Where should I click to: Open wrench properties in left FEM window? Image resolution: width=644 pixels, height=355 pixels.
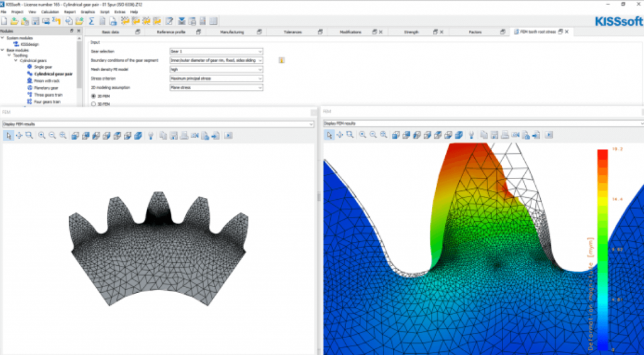(151, 136)
